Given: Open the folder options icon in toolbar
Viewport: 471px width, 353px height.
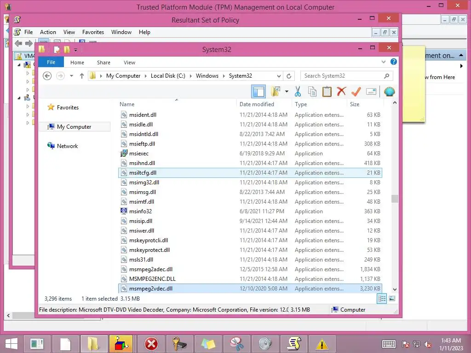Looking at the screenshot, I should point(276,91).
